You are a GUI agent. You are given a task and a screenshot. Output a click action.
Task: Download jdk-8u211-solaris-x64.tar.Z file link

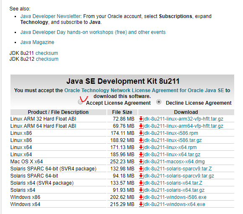click(x=173, y=183)
